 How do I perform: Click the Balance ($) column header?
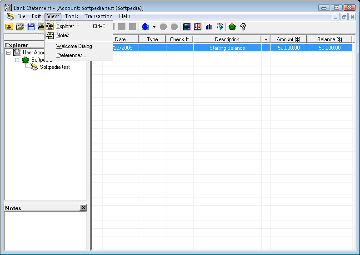[330, 39]
